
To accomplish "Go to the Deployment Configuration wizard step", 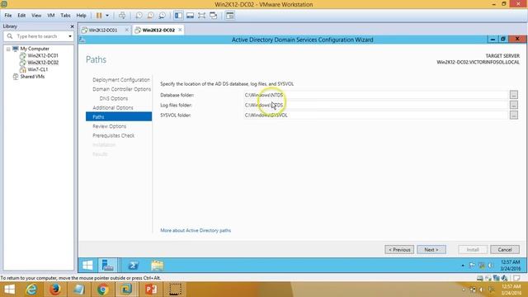I will [121, 80].
